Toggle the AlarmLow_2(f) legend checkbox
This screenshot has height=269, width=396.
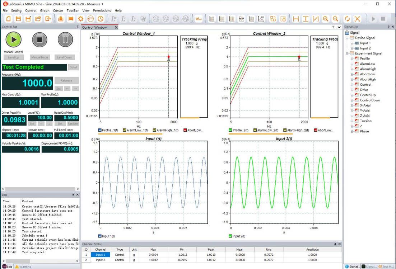click(x=255, y=130)
